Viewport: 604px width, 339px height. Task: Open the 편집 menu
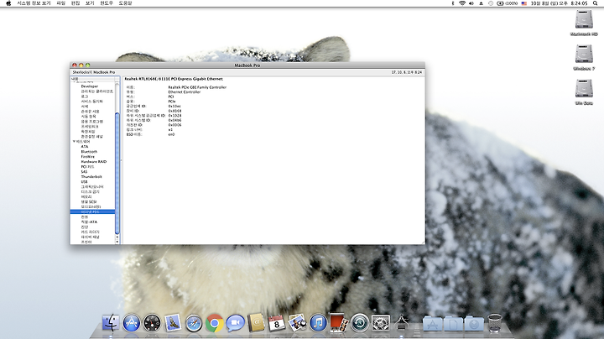[x=75, y=3]
